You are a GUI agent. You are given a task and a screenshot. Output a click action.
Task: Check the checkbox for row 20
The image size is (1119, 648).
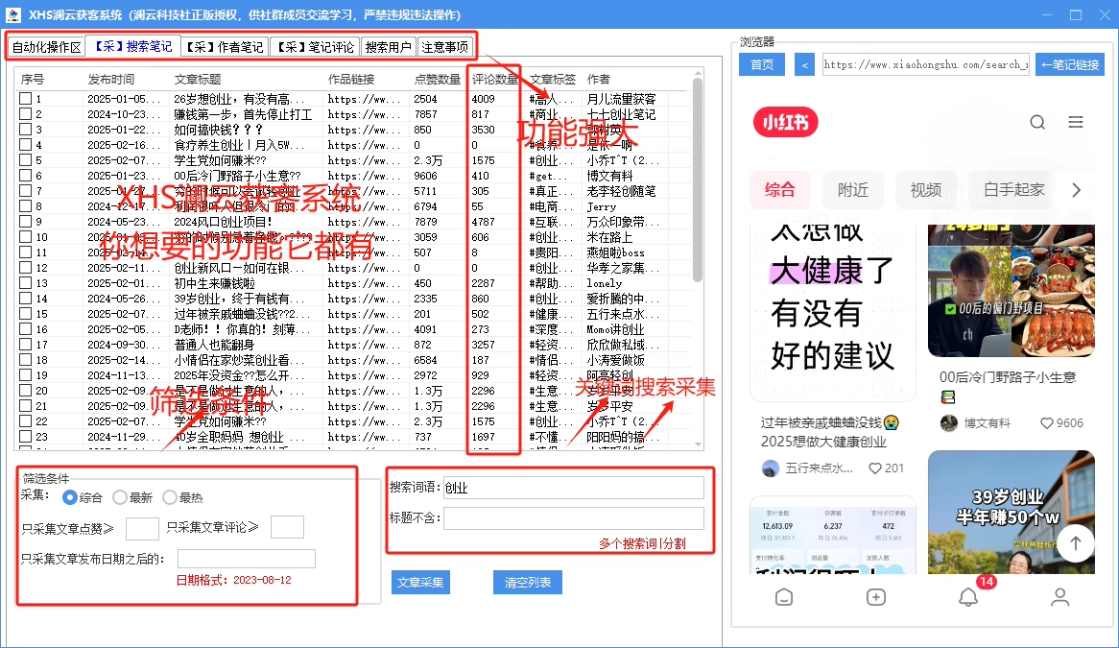point(26,391)
